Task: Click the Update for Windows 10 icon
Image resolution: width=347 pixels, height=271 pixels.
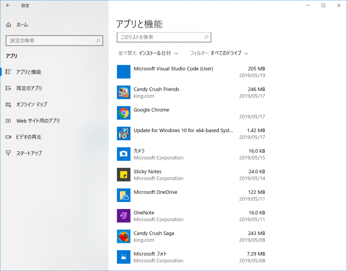Action: [124, 133]
